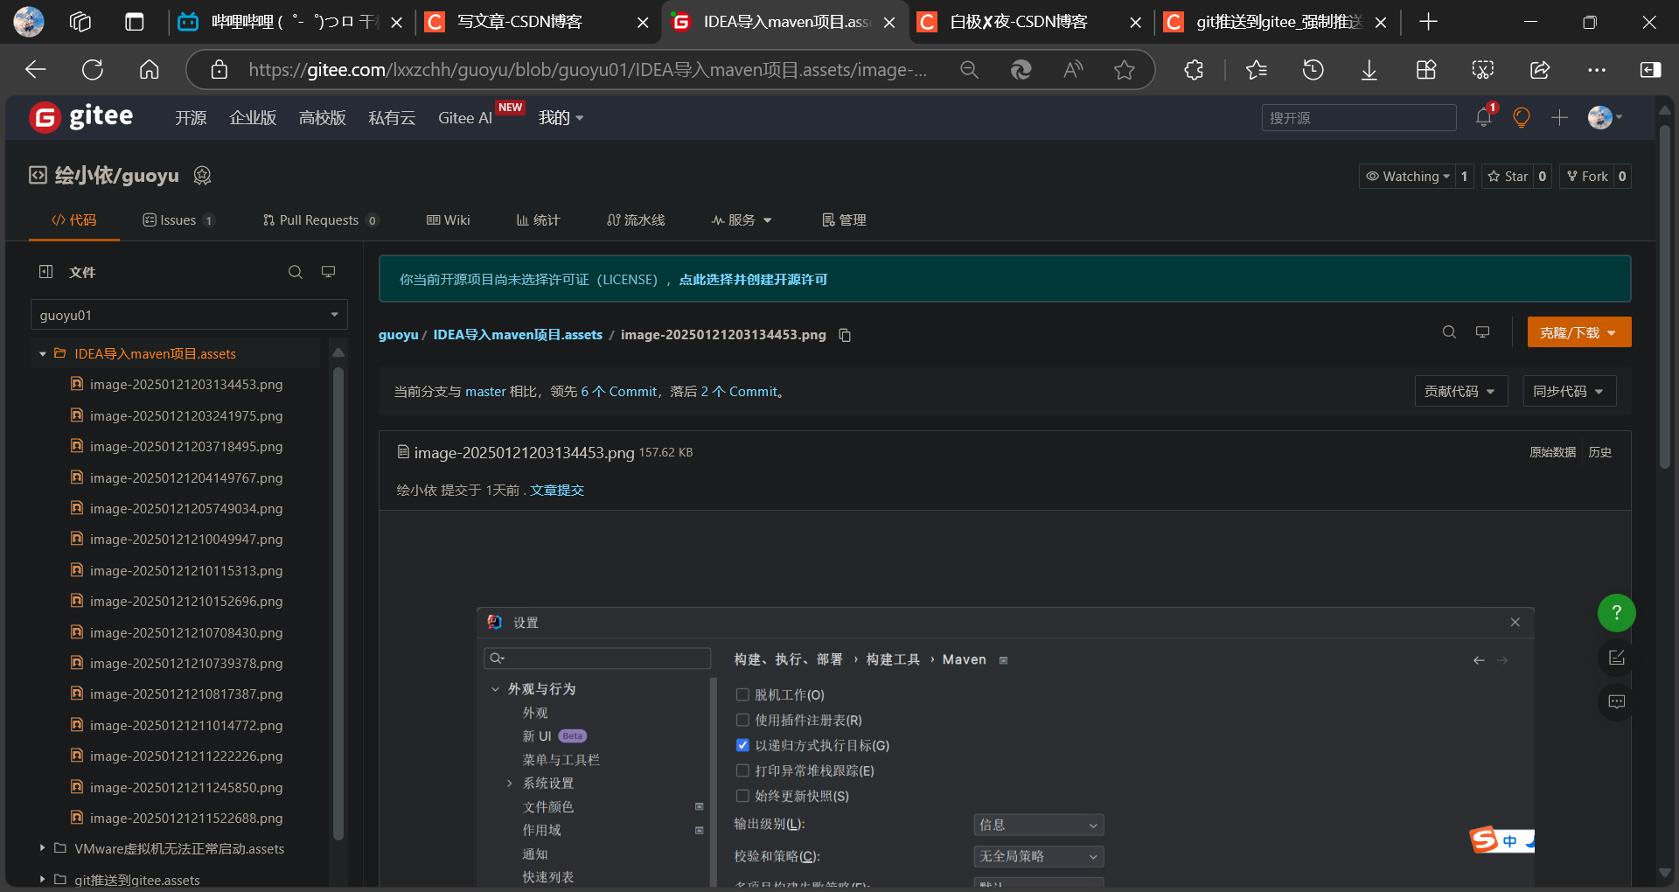
Task: Open the Gitee AI menu
Action: (x=464, y=117)
